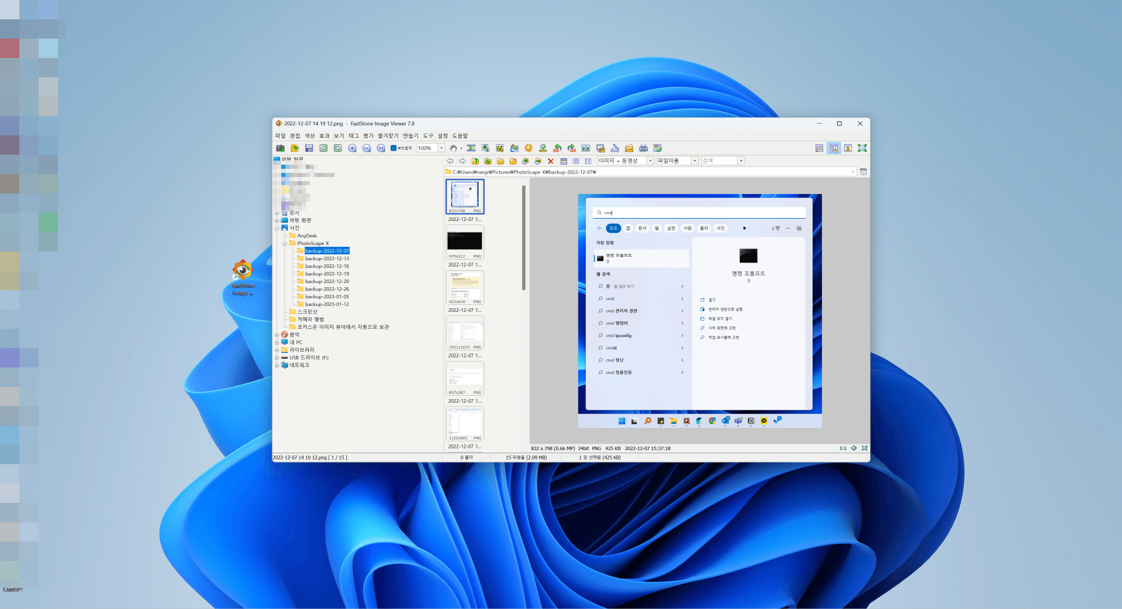
Task: Switch to thumbnails view mode icon
Action: coord(563,161)
